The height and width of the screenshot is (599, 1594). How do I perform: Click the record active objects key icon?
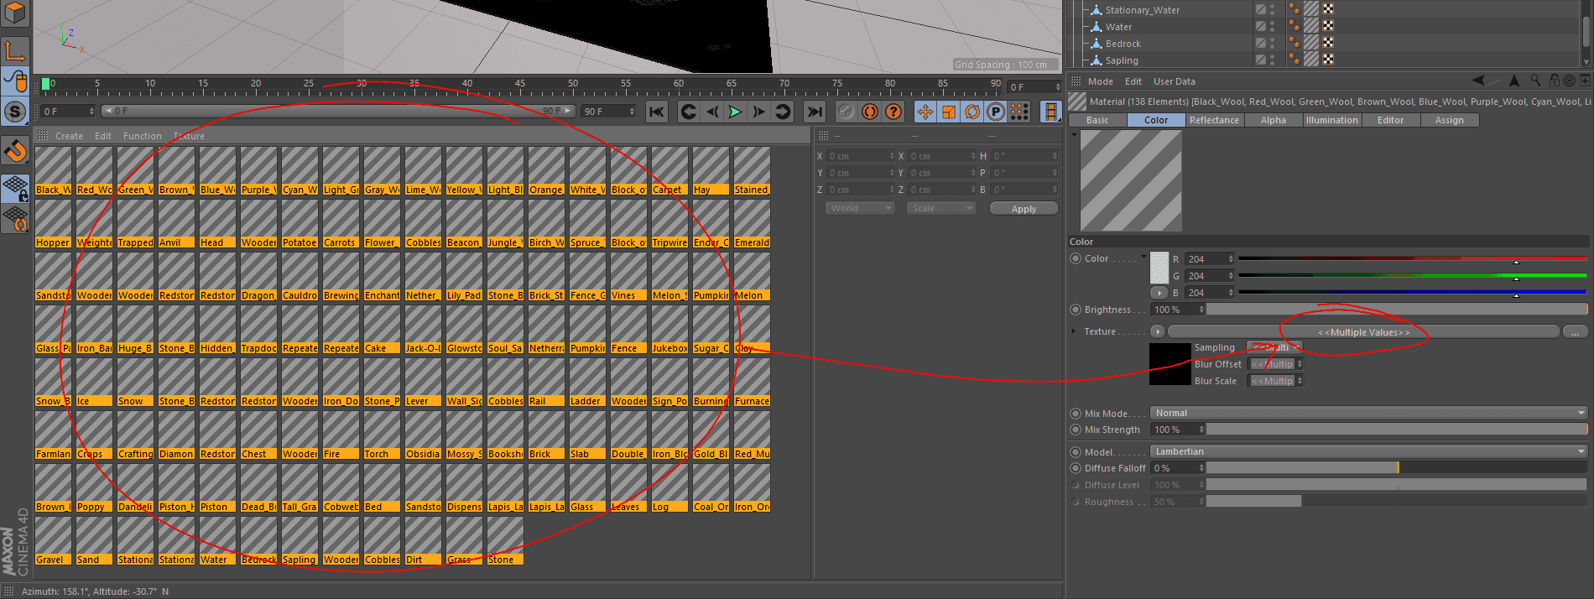(846, 112)
